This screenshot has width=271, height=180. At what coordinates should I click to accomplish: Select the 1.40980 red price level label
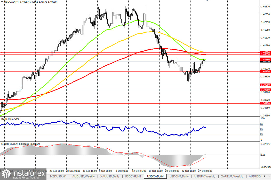(265, 52)
